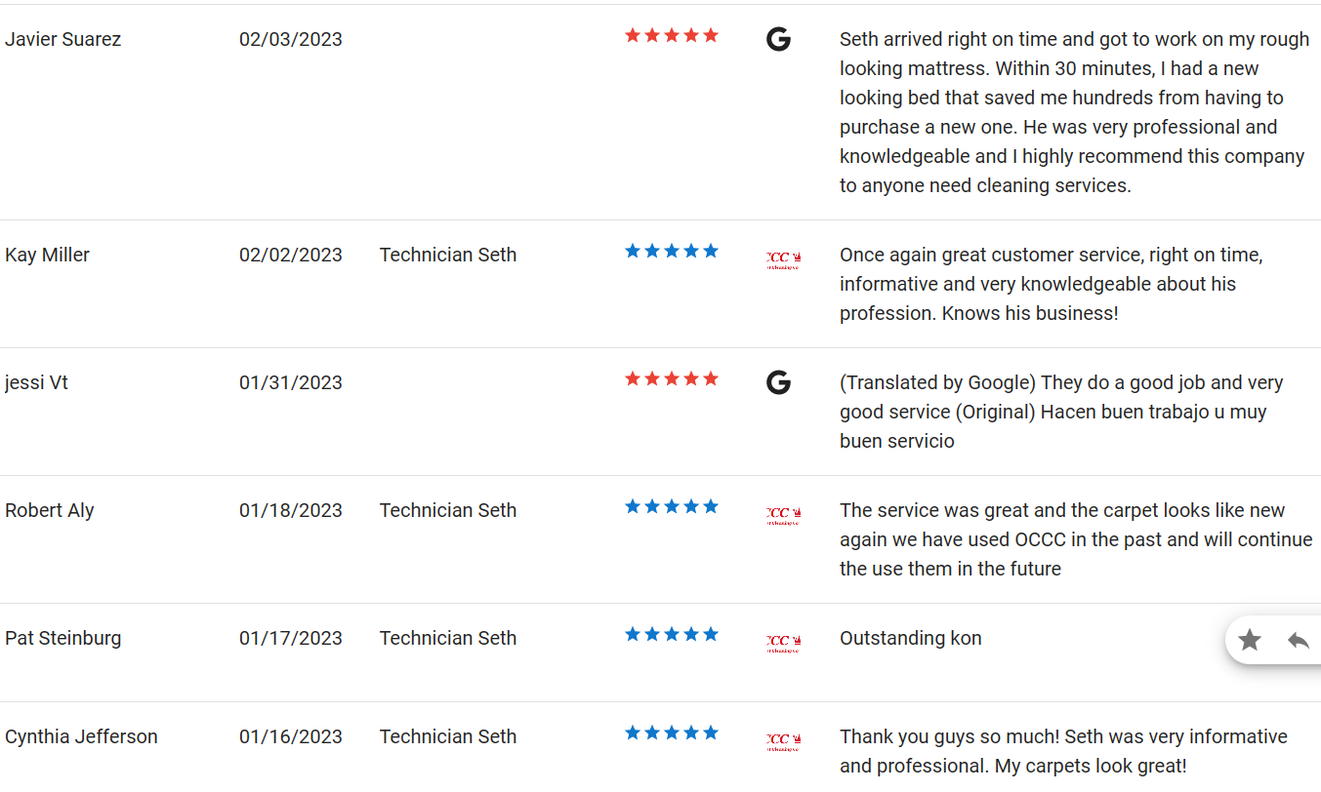Click the date 01/31/2023
Image resolution: width=1321 pixels, height=792 pixels.
coord(291,383)
